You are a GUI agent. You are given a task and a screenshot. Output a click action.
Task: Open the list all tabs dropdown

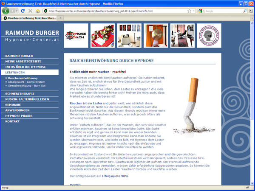252,18
